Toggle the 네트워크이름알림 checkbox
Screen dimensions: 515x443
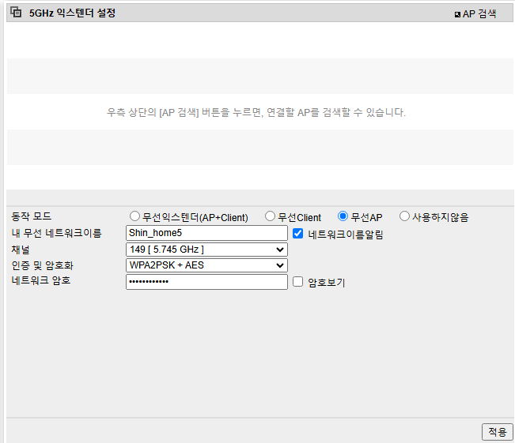pos(298,234)
